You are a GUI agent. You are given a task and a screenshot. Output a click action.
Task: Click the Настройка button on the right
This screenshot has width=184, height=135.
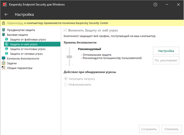point(166,51)
